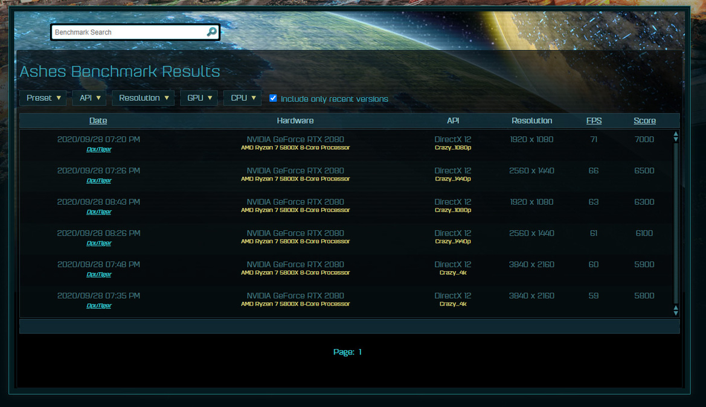Click the Ashes Benchmark Results heading
Viewport: 706px width, 407px height.
click(120, 72)
